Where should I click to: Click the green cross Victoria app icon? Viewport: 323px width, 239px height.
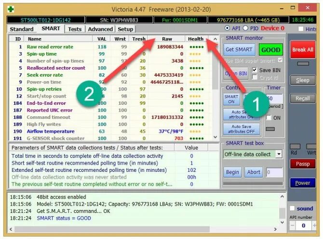tap(10, 9)
